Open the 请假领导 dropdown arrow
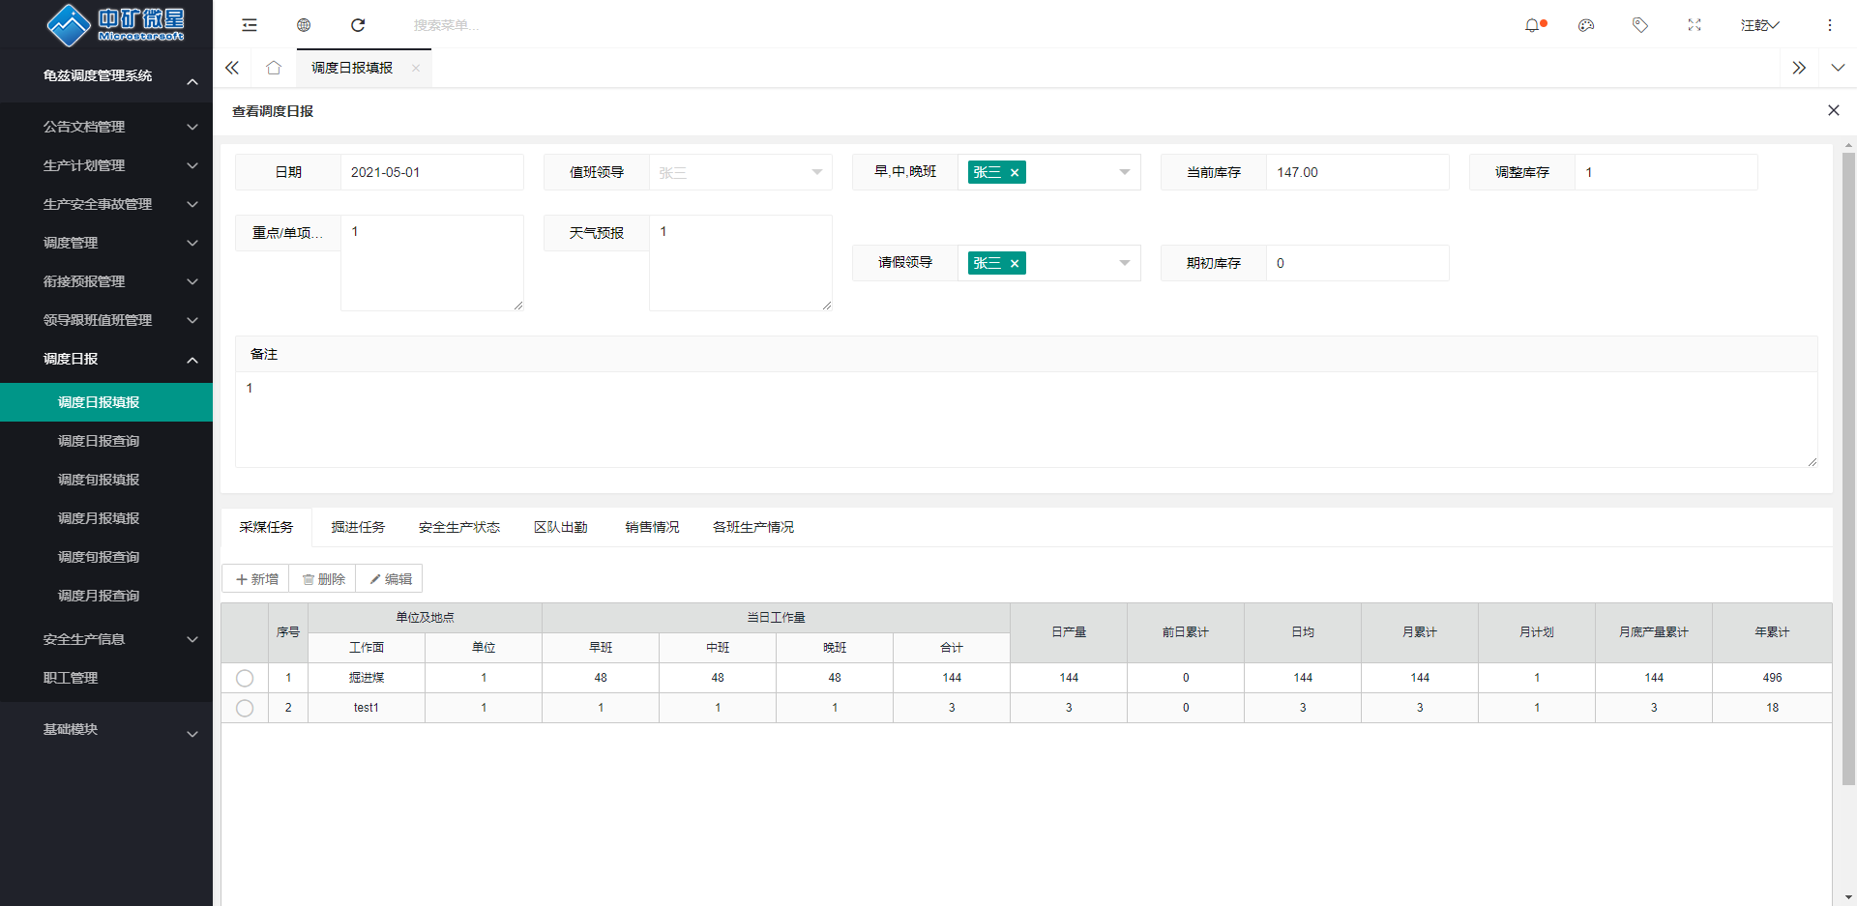 [x=1125, y=263]
